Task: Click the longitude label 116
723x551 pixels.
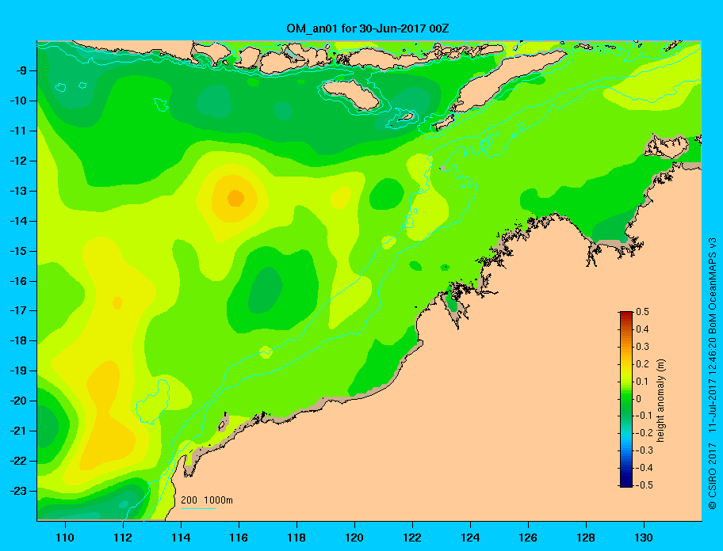Action: pos(239,538)
